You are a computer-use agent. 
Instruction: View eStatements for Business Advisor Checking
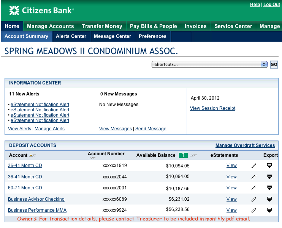232,199
